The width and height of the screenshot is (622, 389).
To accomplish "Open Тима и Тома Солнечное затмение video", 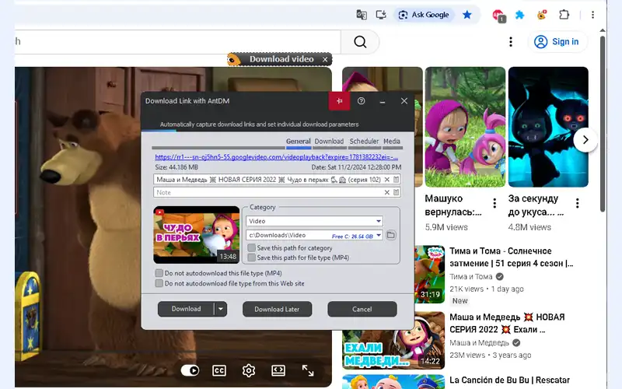I will click(x=511, y=258).
